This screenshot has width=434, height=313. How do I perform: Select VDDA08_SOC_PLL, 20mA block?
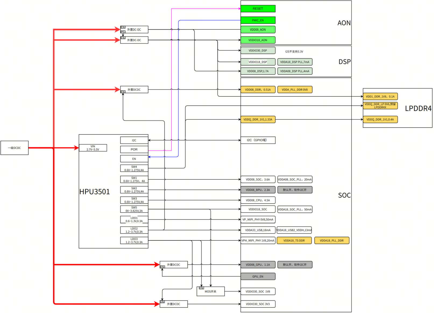click(295, 180)
